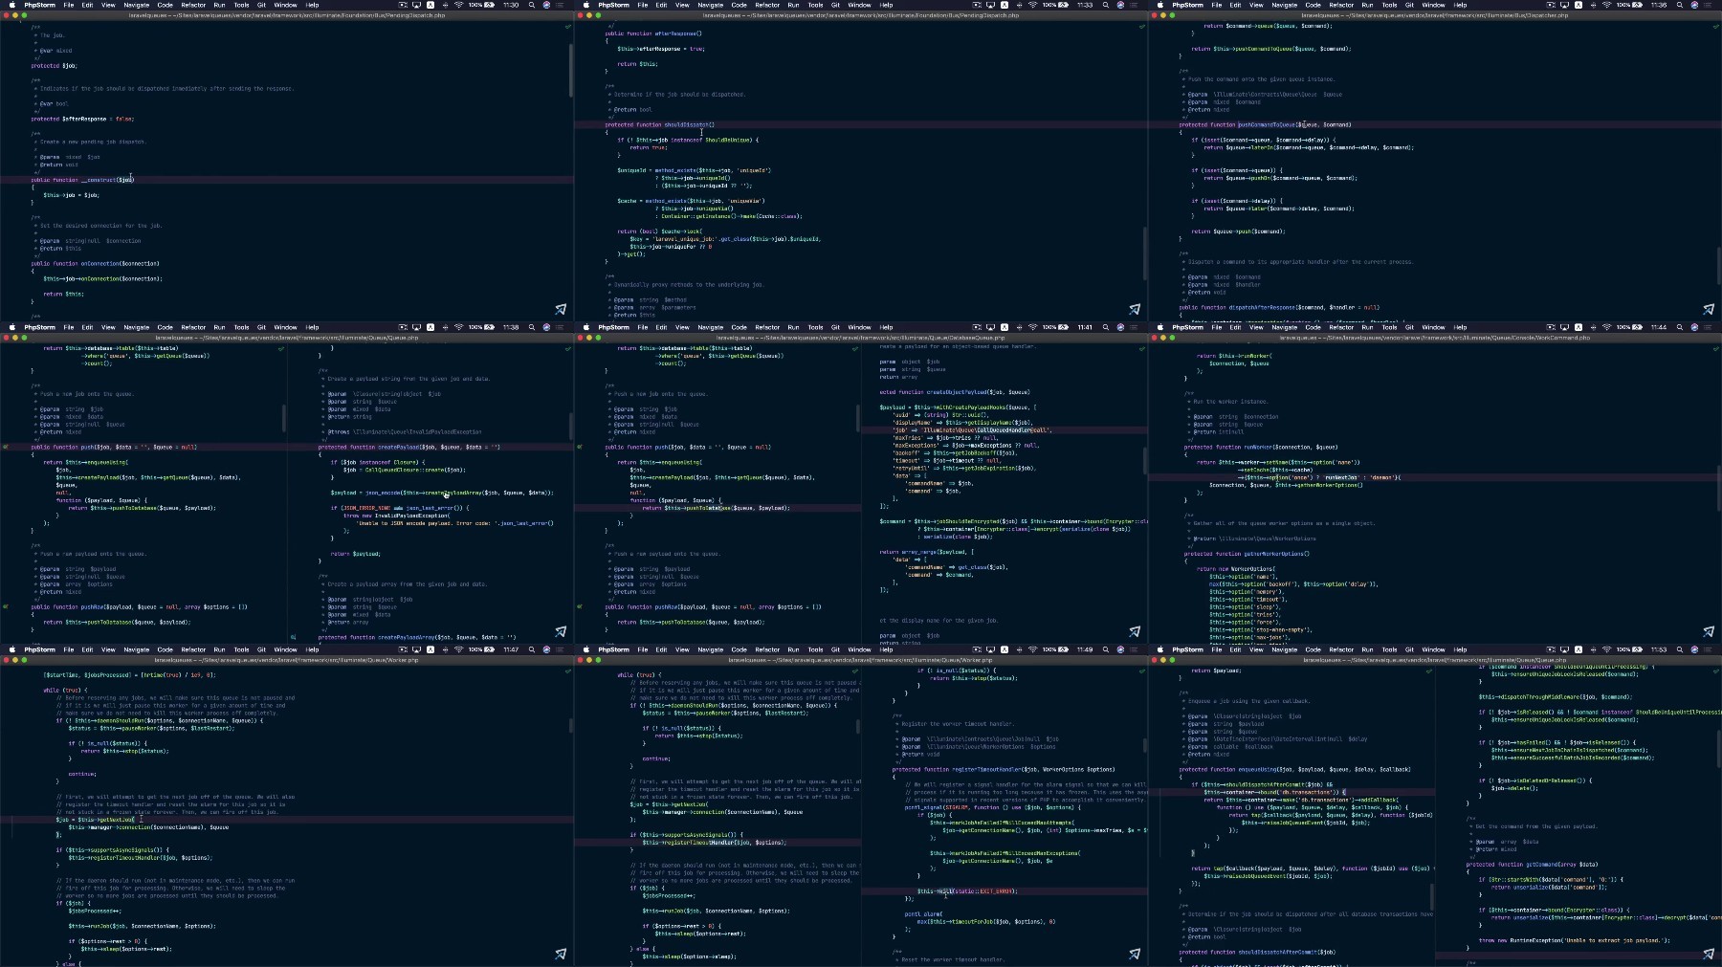Click the 'protected function createPayloadArray' line in the 11:38 window
Viewport: 1722px width, 967px height.
point(416,637)
